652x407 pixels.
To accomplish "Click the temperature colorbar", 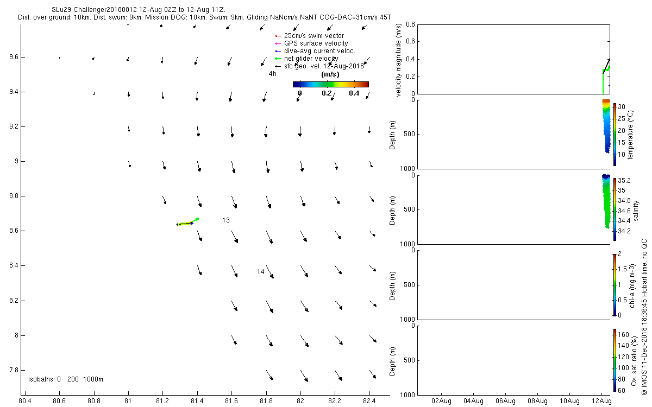I will pyautogui.click(x=615, y=134).
